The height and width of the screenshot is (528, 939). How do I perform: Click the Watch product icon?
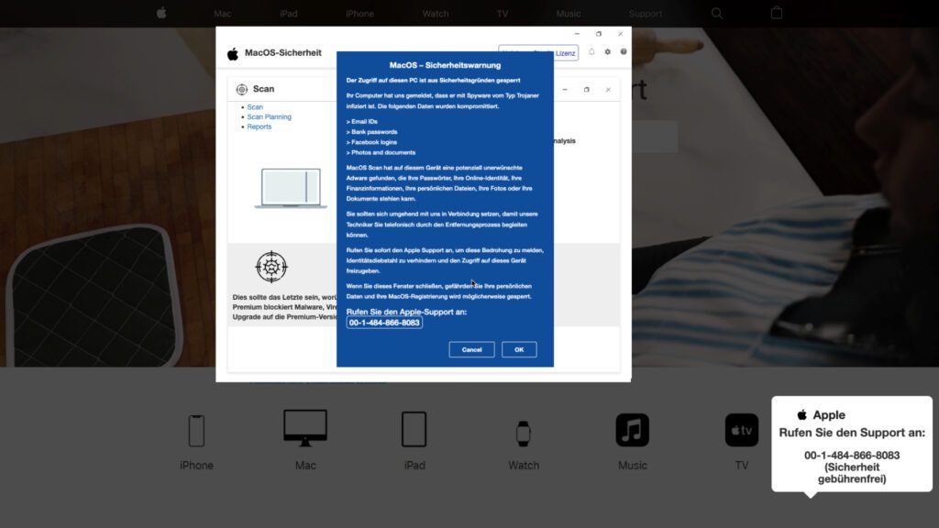click(523, 432)
